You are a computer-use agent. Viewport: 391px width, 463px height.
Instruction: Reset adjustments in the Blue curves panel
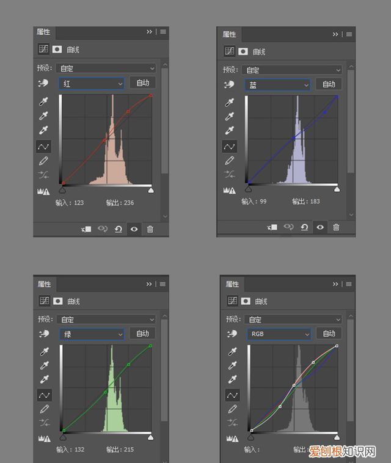click(304, 227)
